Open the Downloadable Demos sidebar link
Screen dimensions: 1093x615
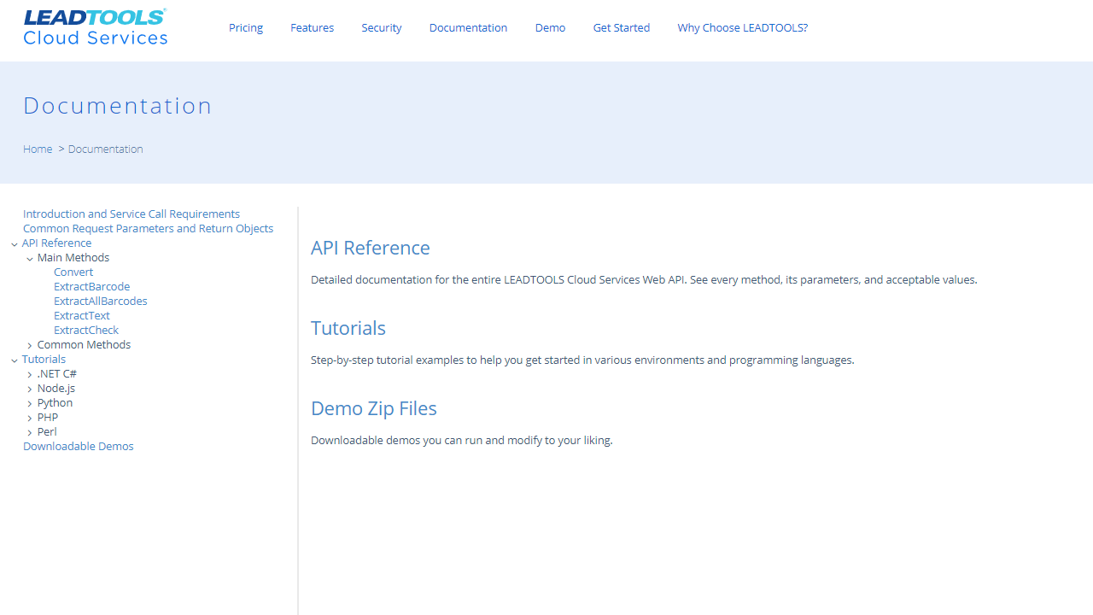pos(79,446)
